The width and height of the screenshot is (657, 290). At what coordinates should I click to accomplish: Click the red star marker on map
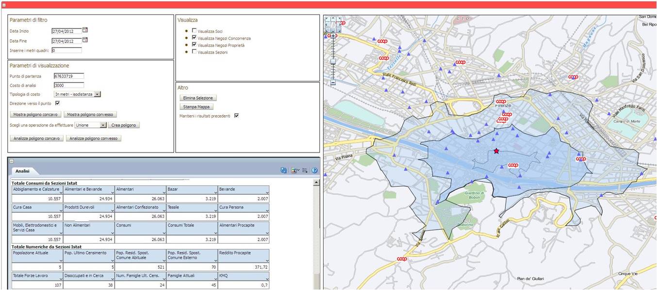click(496, 152)
